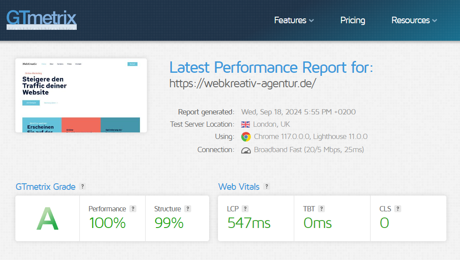Click the 0ms TBT value

[317, 223]
